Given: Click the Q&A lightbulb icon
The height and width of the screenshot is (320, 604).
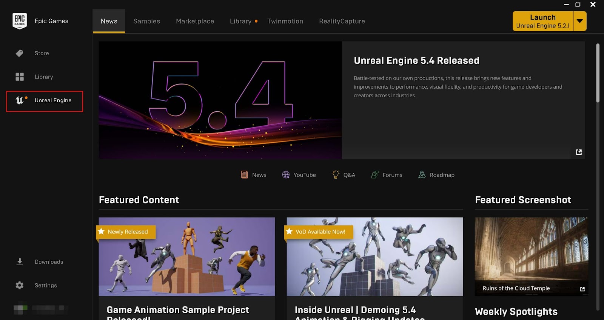Looking at the screenshot, I should (x=335, y=174).
